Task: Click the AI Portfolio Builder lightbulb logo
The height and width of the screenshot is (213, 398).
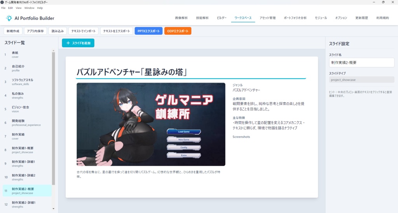Action: point(9,18)
